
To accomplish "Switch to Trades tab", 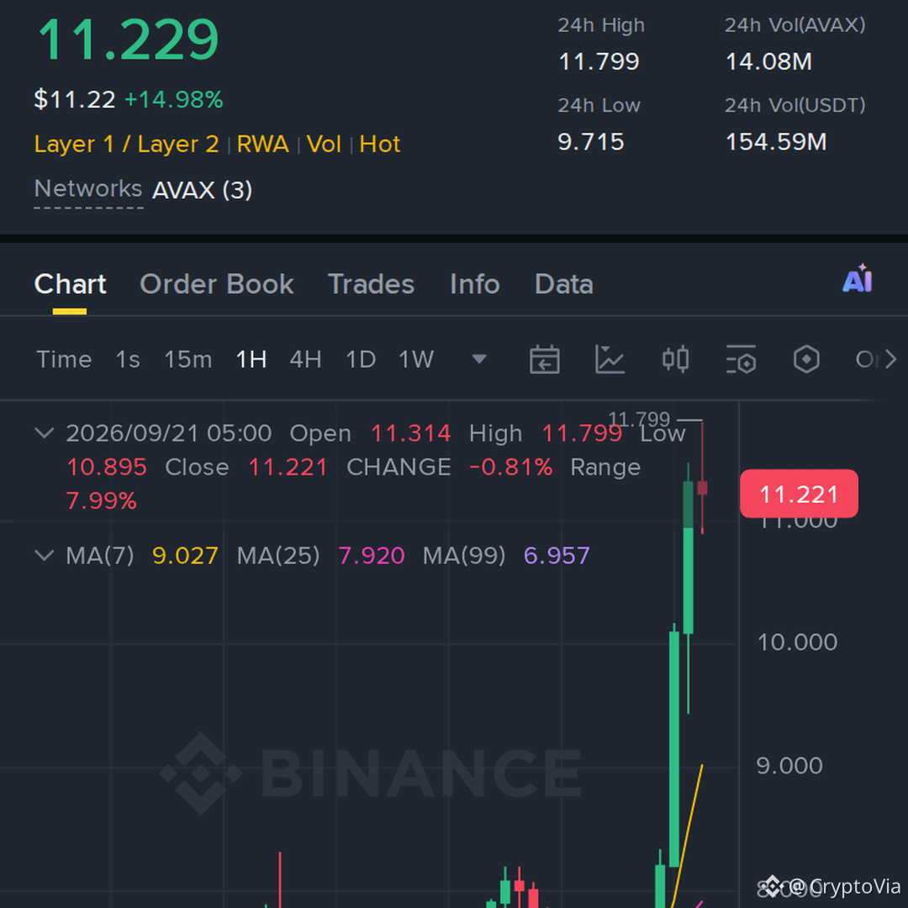I will [372, 284].
